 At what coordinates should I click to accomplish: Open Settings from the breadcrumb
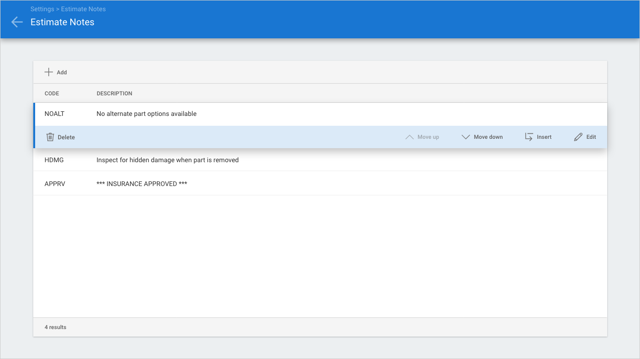(x=42, y=9)
